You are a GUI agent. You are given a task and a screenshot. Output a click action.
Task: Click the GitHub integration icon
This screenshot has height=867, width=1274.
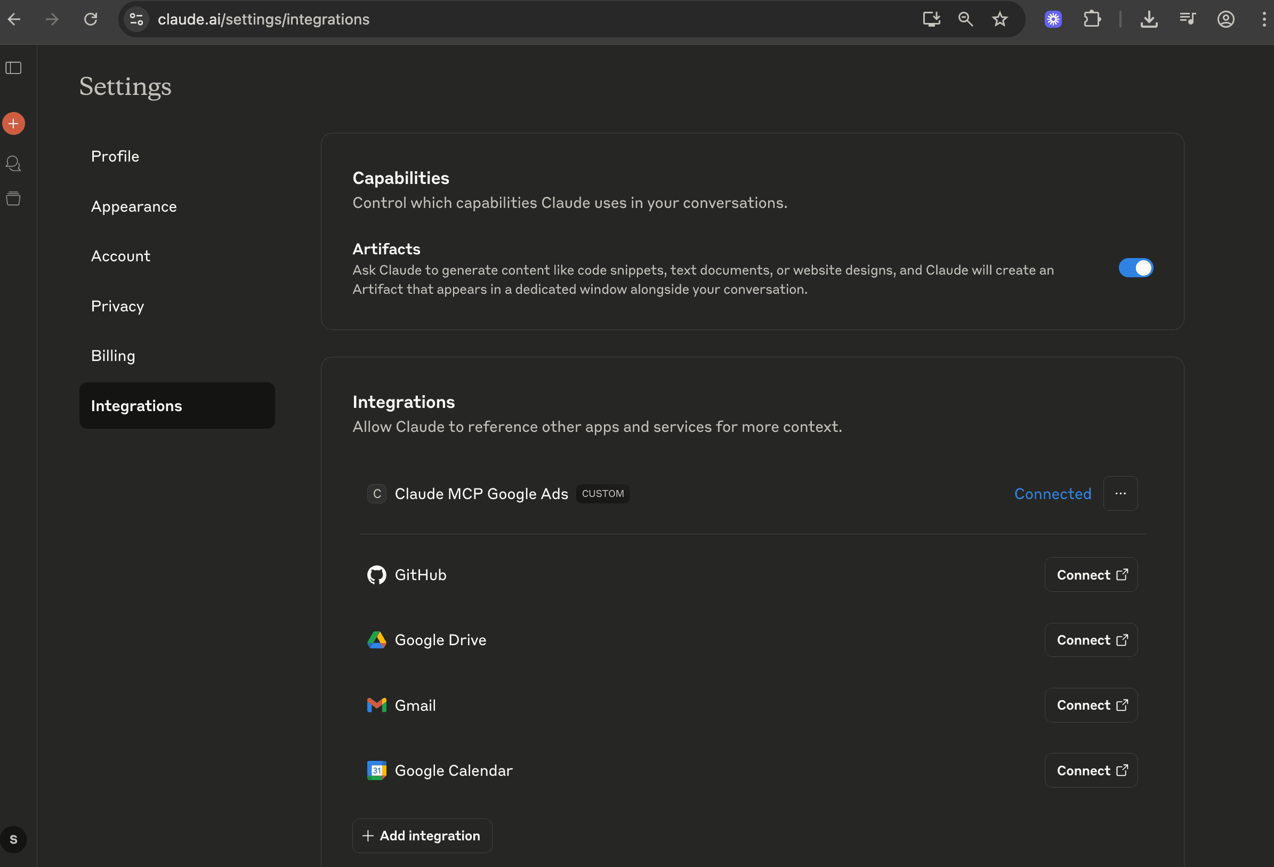[x=377, y=575]
